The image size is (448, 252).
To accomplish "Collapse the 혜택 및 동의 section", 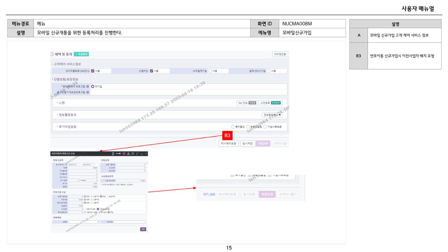I will point(52,54).
